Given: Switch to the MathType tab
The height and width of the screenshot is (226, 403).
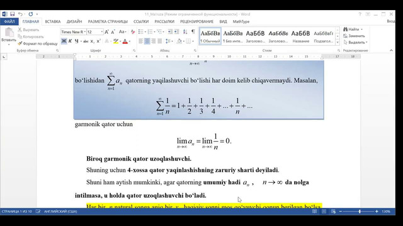Looking at the screenshot, I should click(241, 21).
